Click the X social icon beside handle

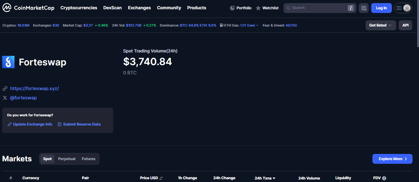(5, 98)
